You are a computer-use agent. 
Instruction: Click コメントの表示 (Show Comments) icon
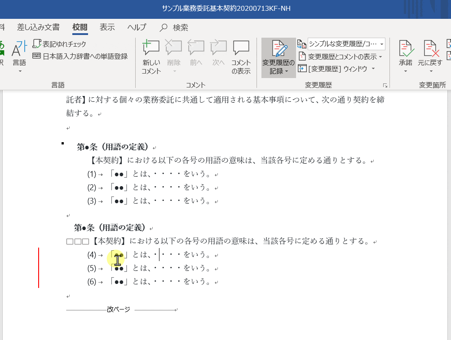click(x=241, y=48)
